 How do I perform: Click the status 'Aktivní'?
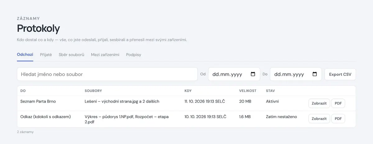click(273, 101)
